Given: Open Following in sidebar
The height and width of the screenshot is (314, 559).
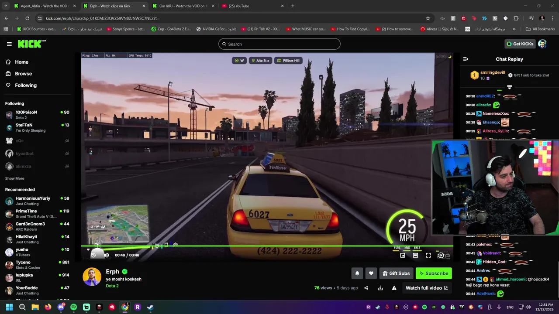Looking at the screenshot, I should click(21, 85).
